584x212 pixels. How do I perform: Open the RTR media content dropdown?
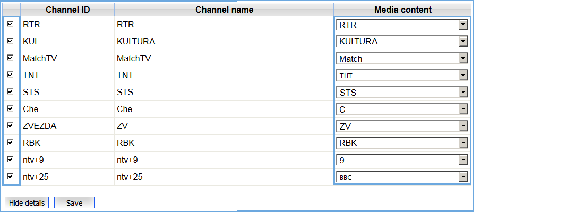[402, 25]
